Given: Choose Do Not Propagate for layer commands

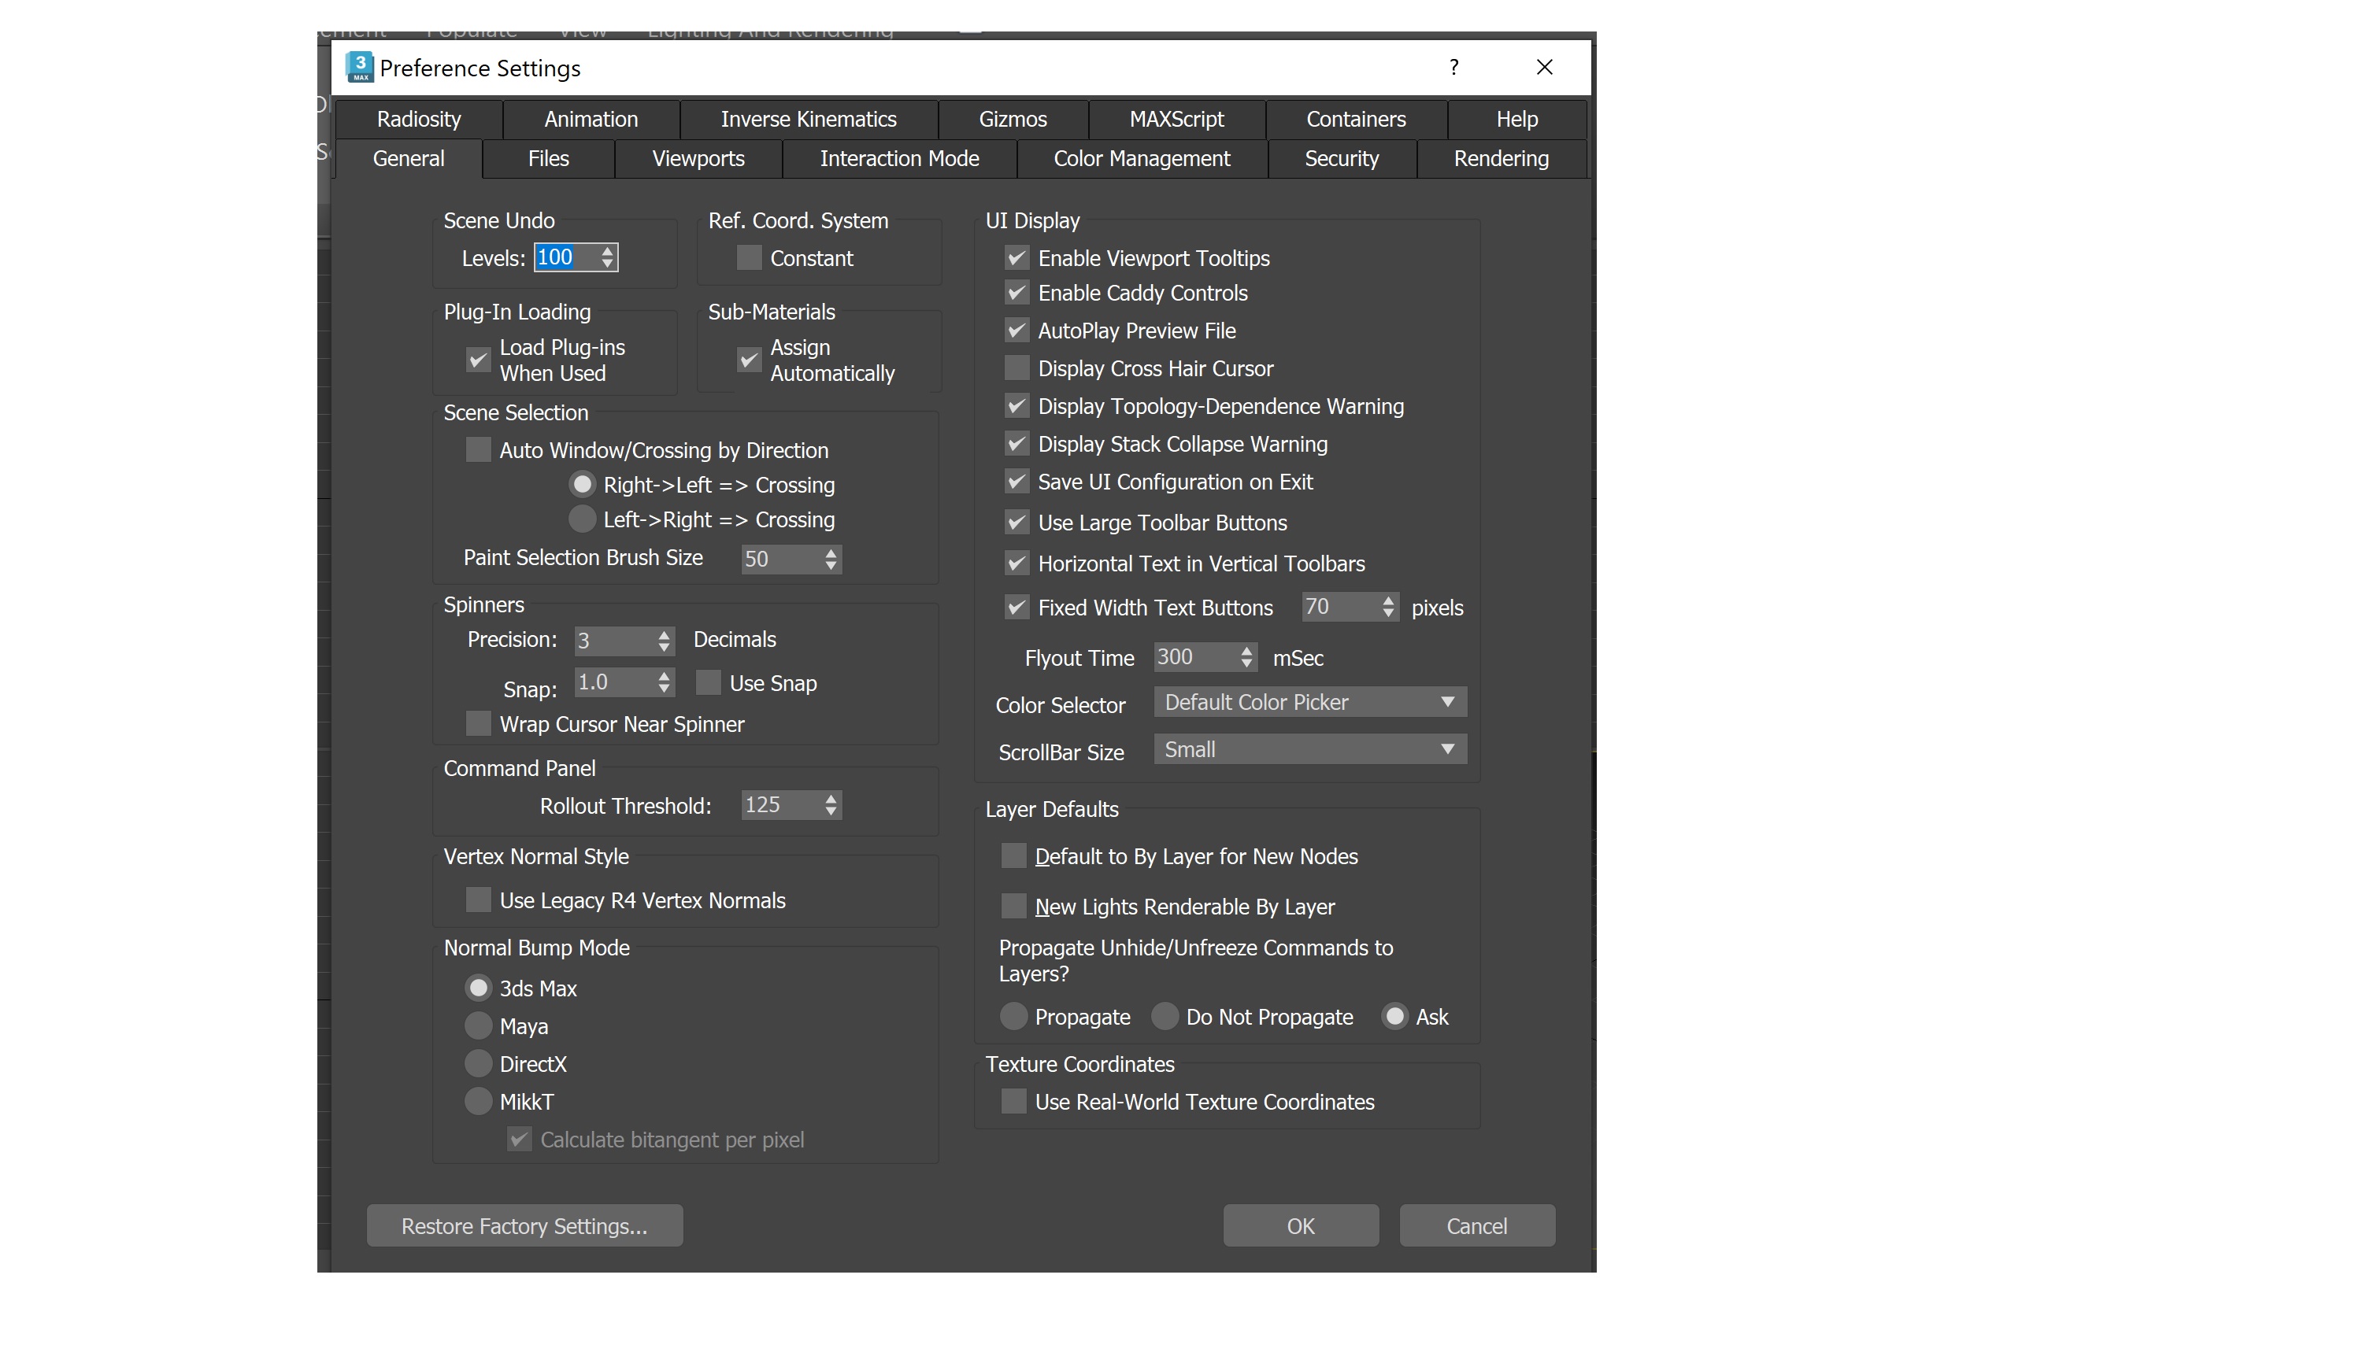Looking at the screenshot, I should click(1165, 1017).
